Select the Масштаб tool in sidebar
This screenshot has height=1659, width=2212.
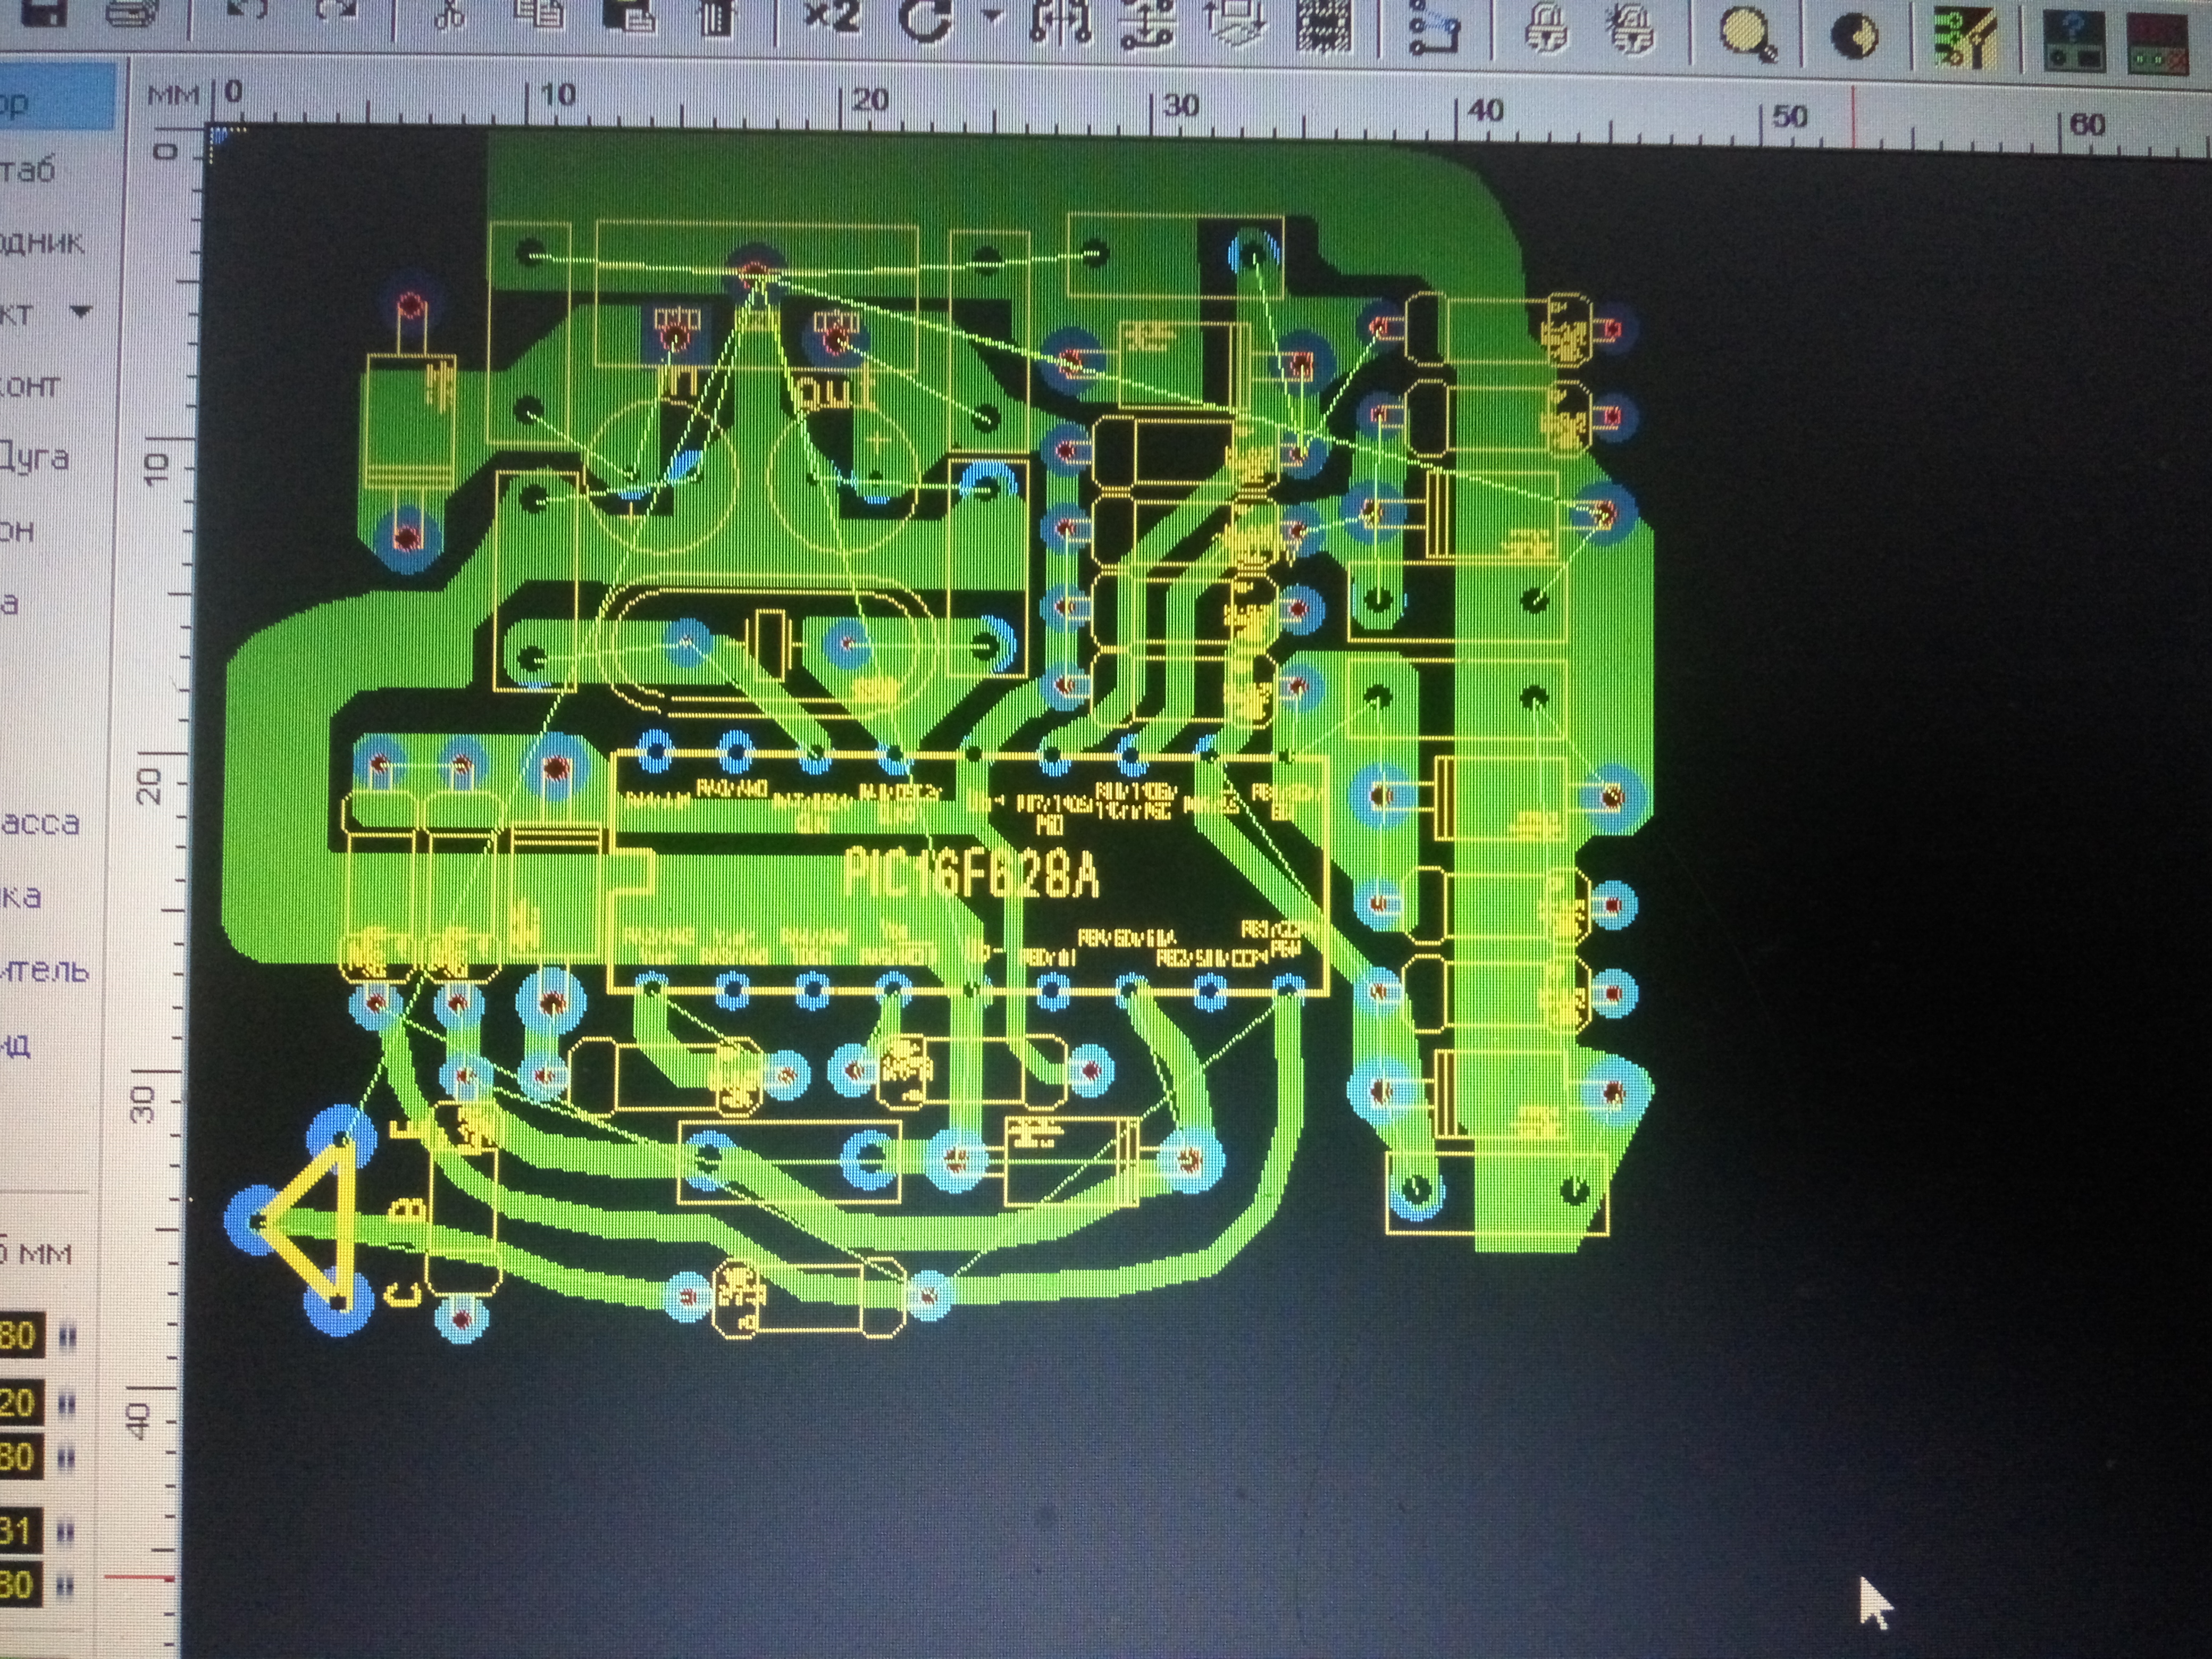point(30,170)
